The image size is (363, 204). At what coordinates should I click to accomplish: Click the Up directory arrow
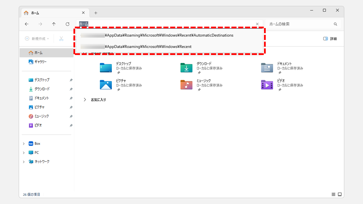point(54,24)
